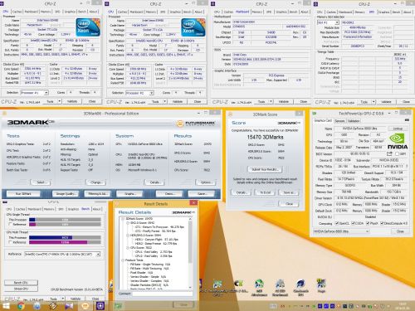Toggle PhysX checkbox in GPU-Z
This screenshot has width=415, height=311.
[368, 223]
